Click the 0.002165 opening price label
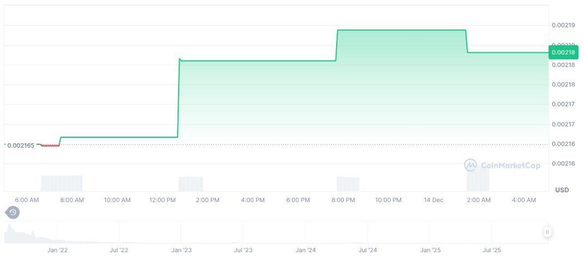 [x=21, y=145]
